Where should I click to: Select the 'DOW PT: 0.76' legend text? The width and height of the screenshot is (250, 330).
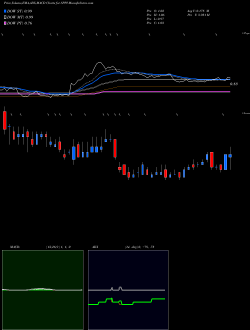[19, 23]
